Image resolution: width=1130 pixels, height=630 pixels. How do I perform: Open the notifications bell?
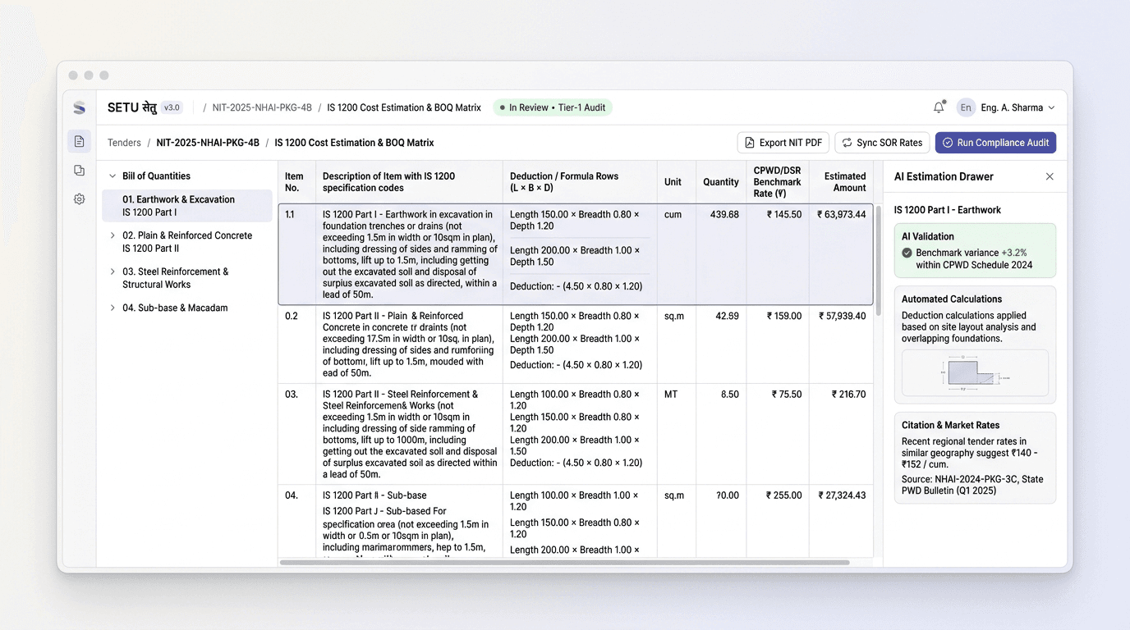939,107
